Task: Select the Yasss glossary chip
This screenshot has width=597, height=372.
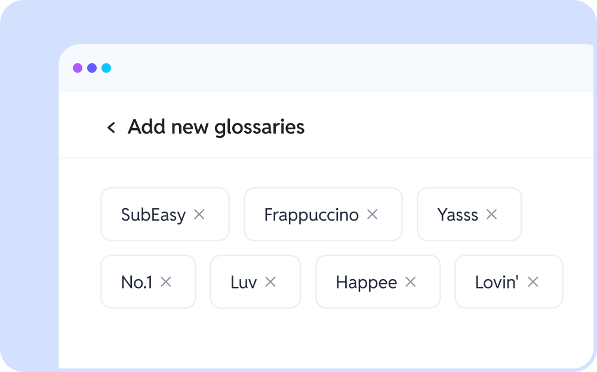Action: pyautogui.click(x=458, y=215)
